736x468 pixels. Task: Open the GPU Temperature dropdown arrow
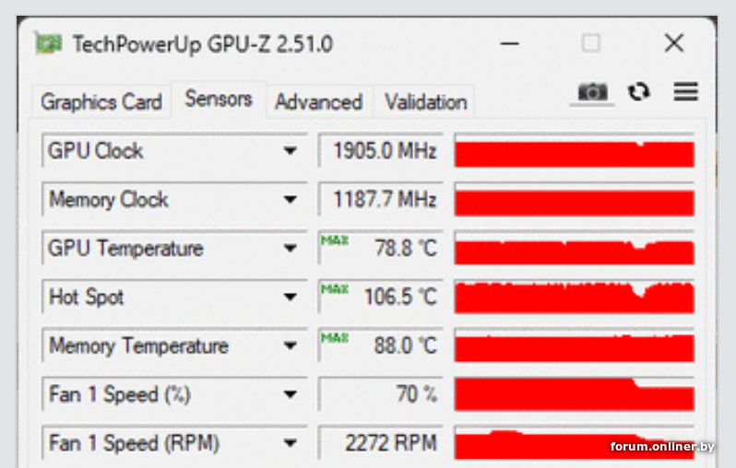(x=291, y=248)
